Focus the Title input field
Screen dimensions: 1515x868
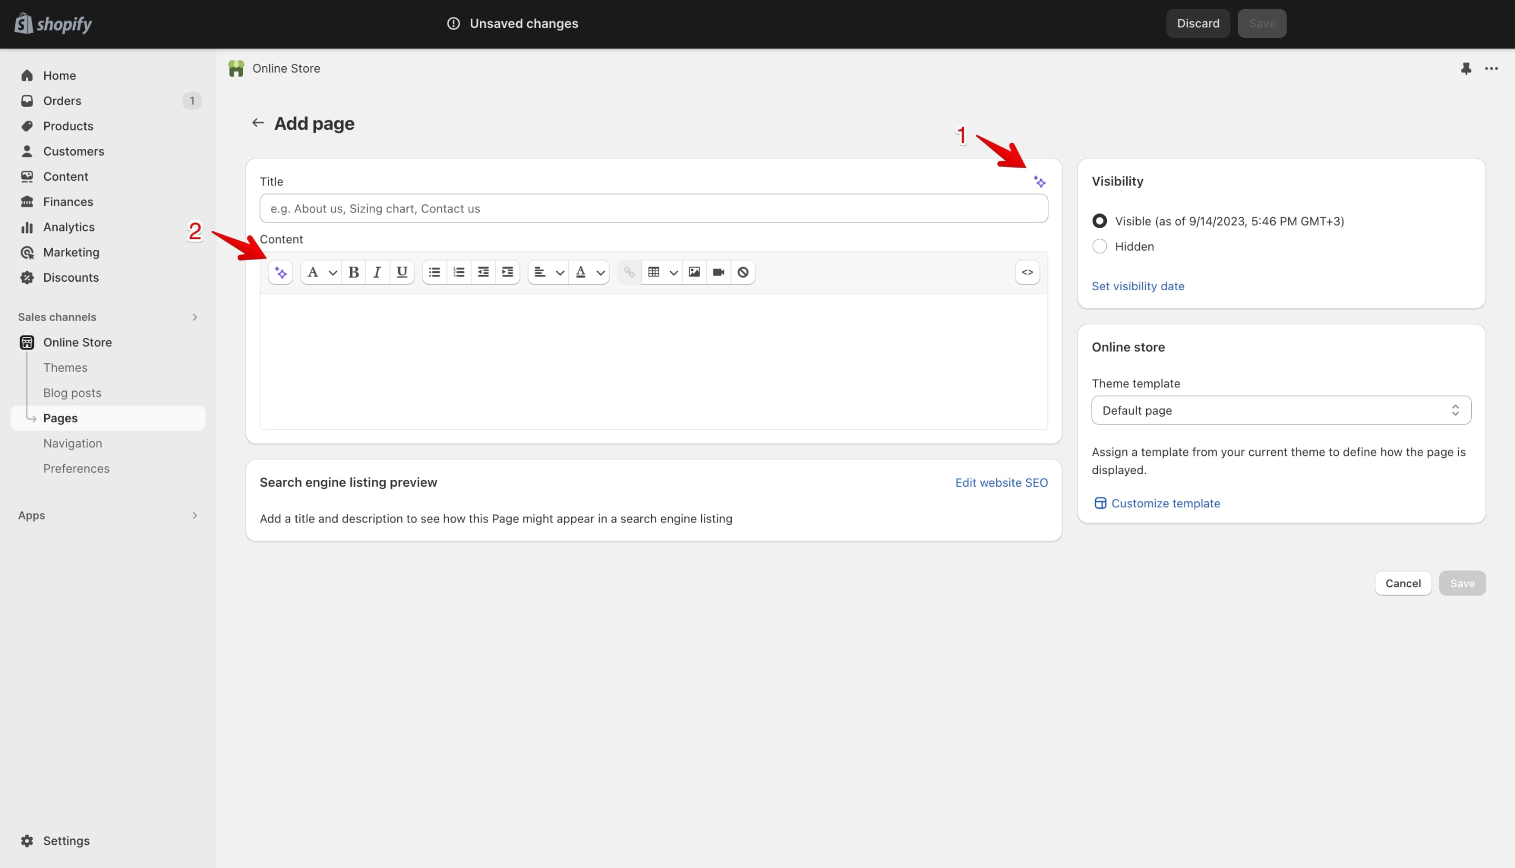point(654,209)
